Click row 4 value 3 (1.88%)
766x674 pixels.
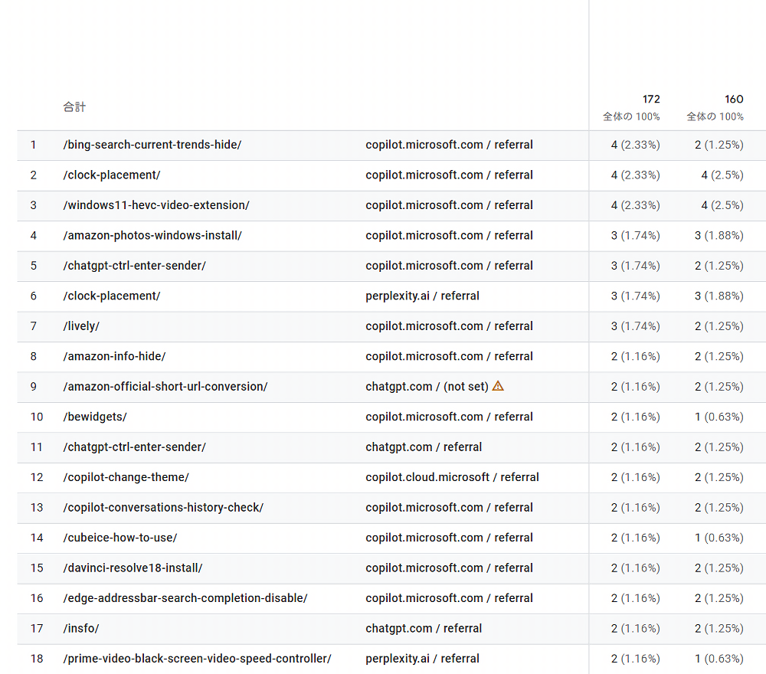point(719,235)
